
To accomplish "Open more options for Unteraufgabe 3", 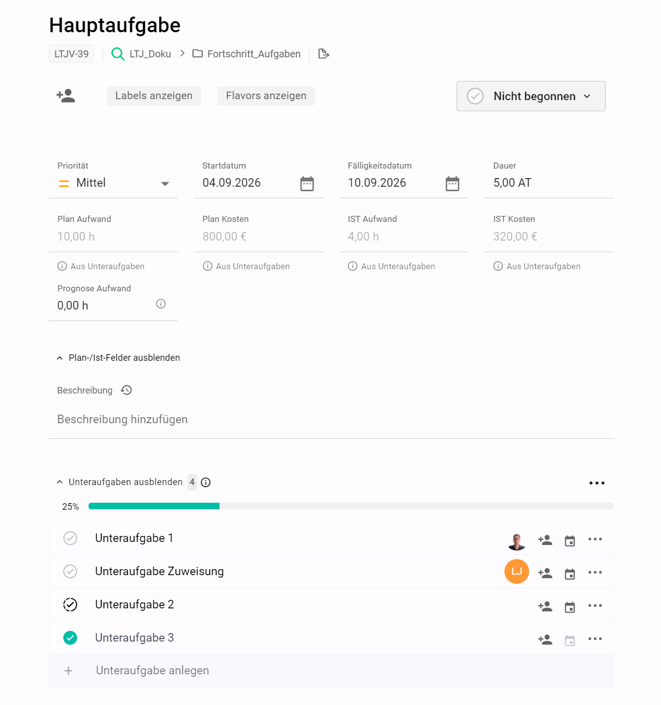I will pos(595,639).
